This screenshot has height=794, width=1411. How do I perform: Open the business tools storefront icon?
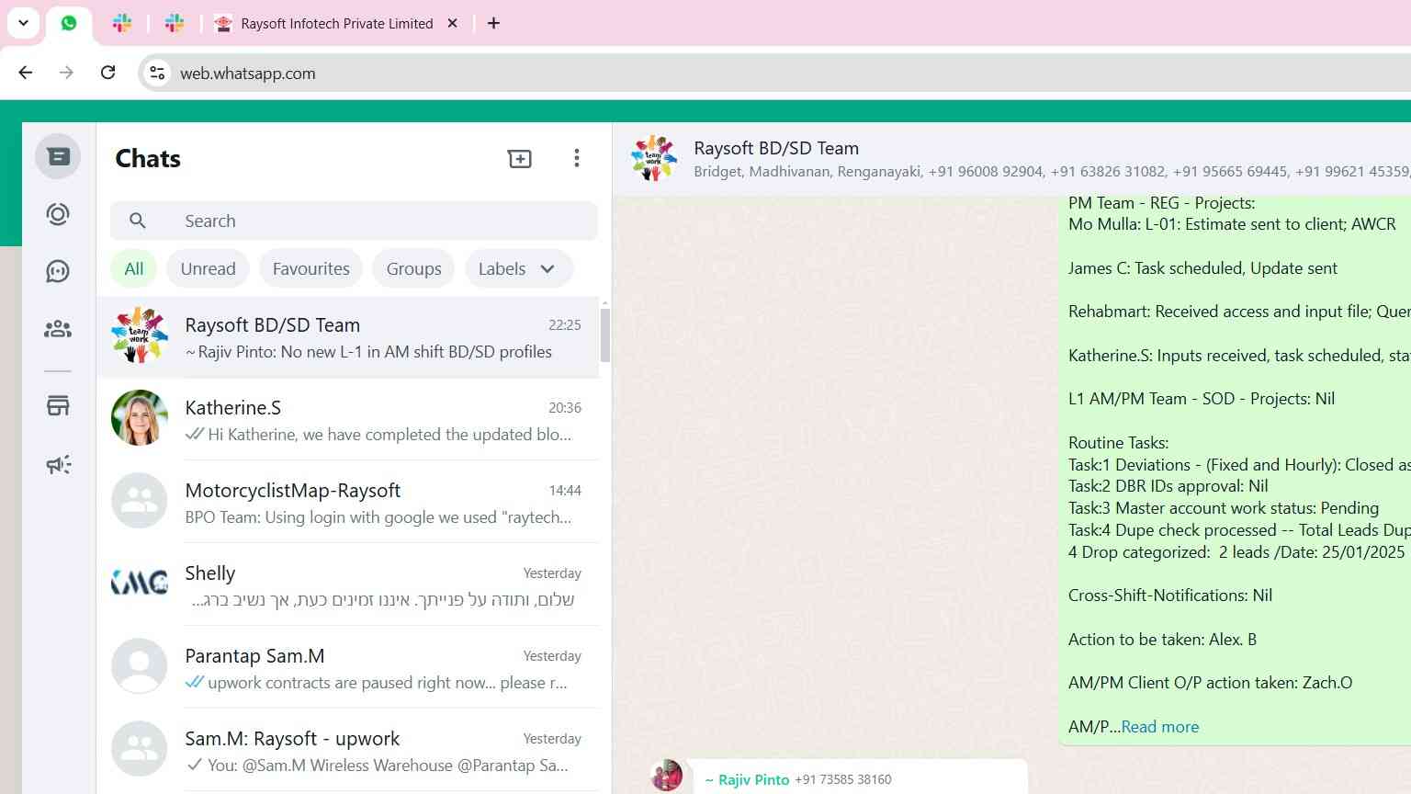(x=58, y=405)
